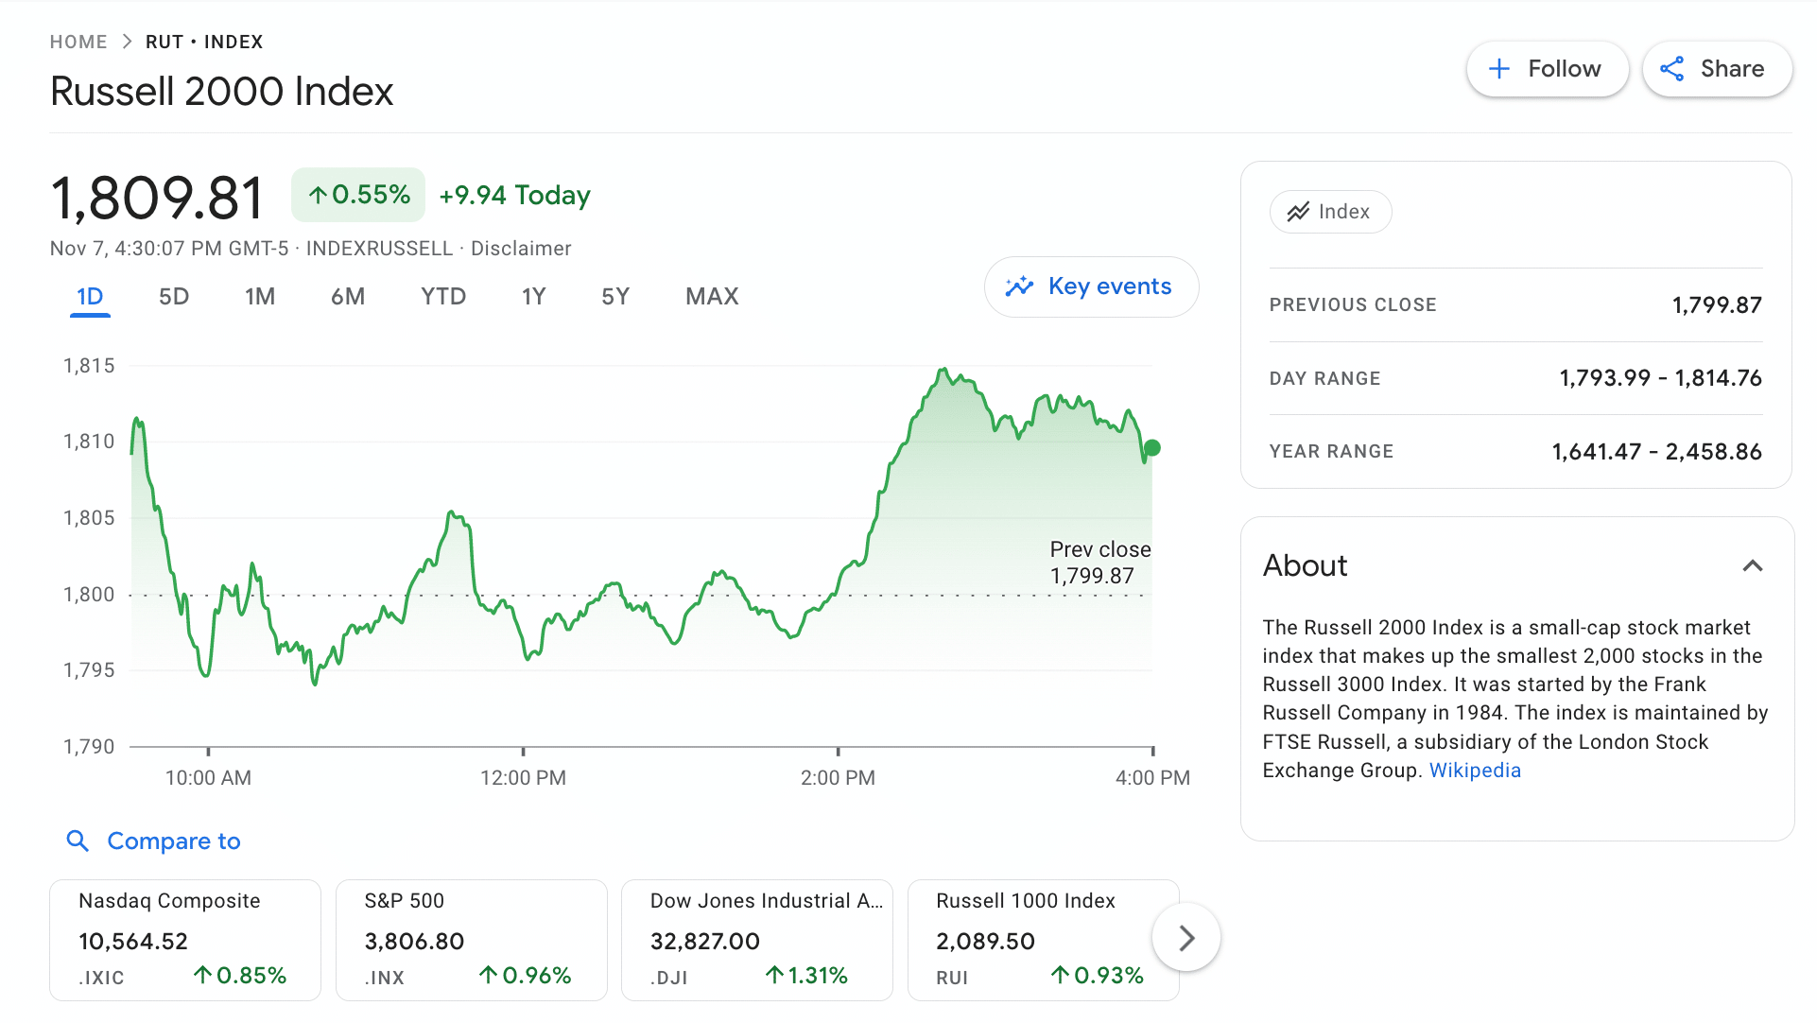Screen dimensions: 1817x1023
Task: Click the green up arrow beside 0.55%
Action: pyautogui.click(x=318, y=195)
